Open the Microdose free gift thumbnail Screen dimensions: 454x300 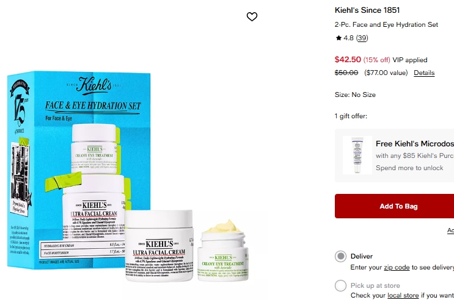[357, 155]
